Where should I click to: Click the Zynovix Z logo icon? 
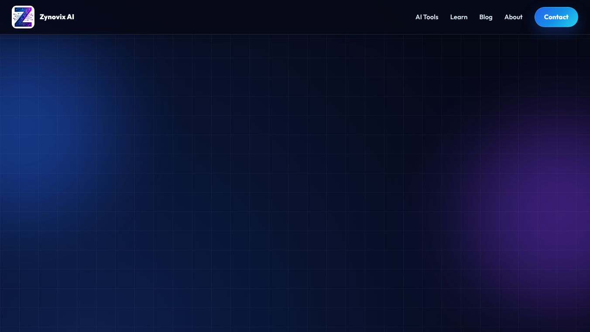[x=23, y=17]
